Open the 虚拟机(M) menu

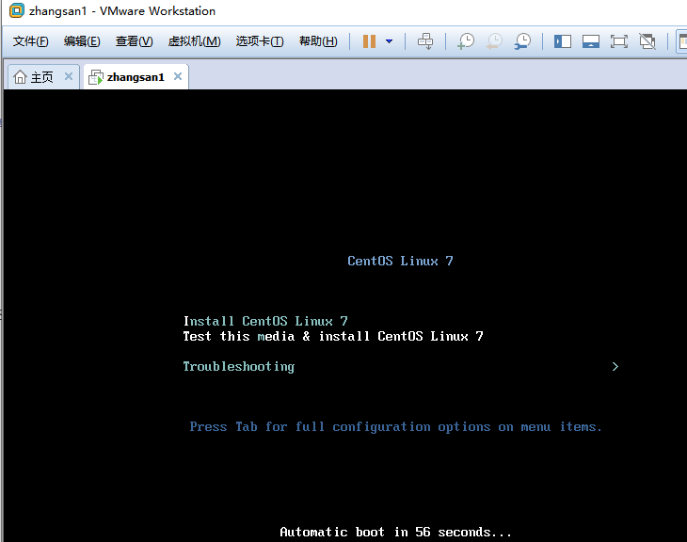click(194, 41)
